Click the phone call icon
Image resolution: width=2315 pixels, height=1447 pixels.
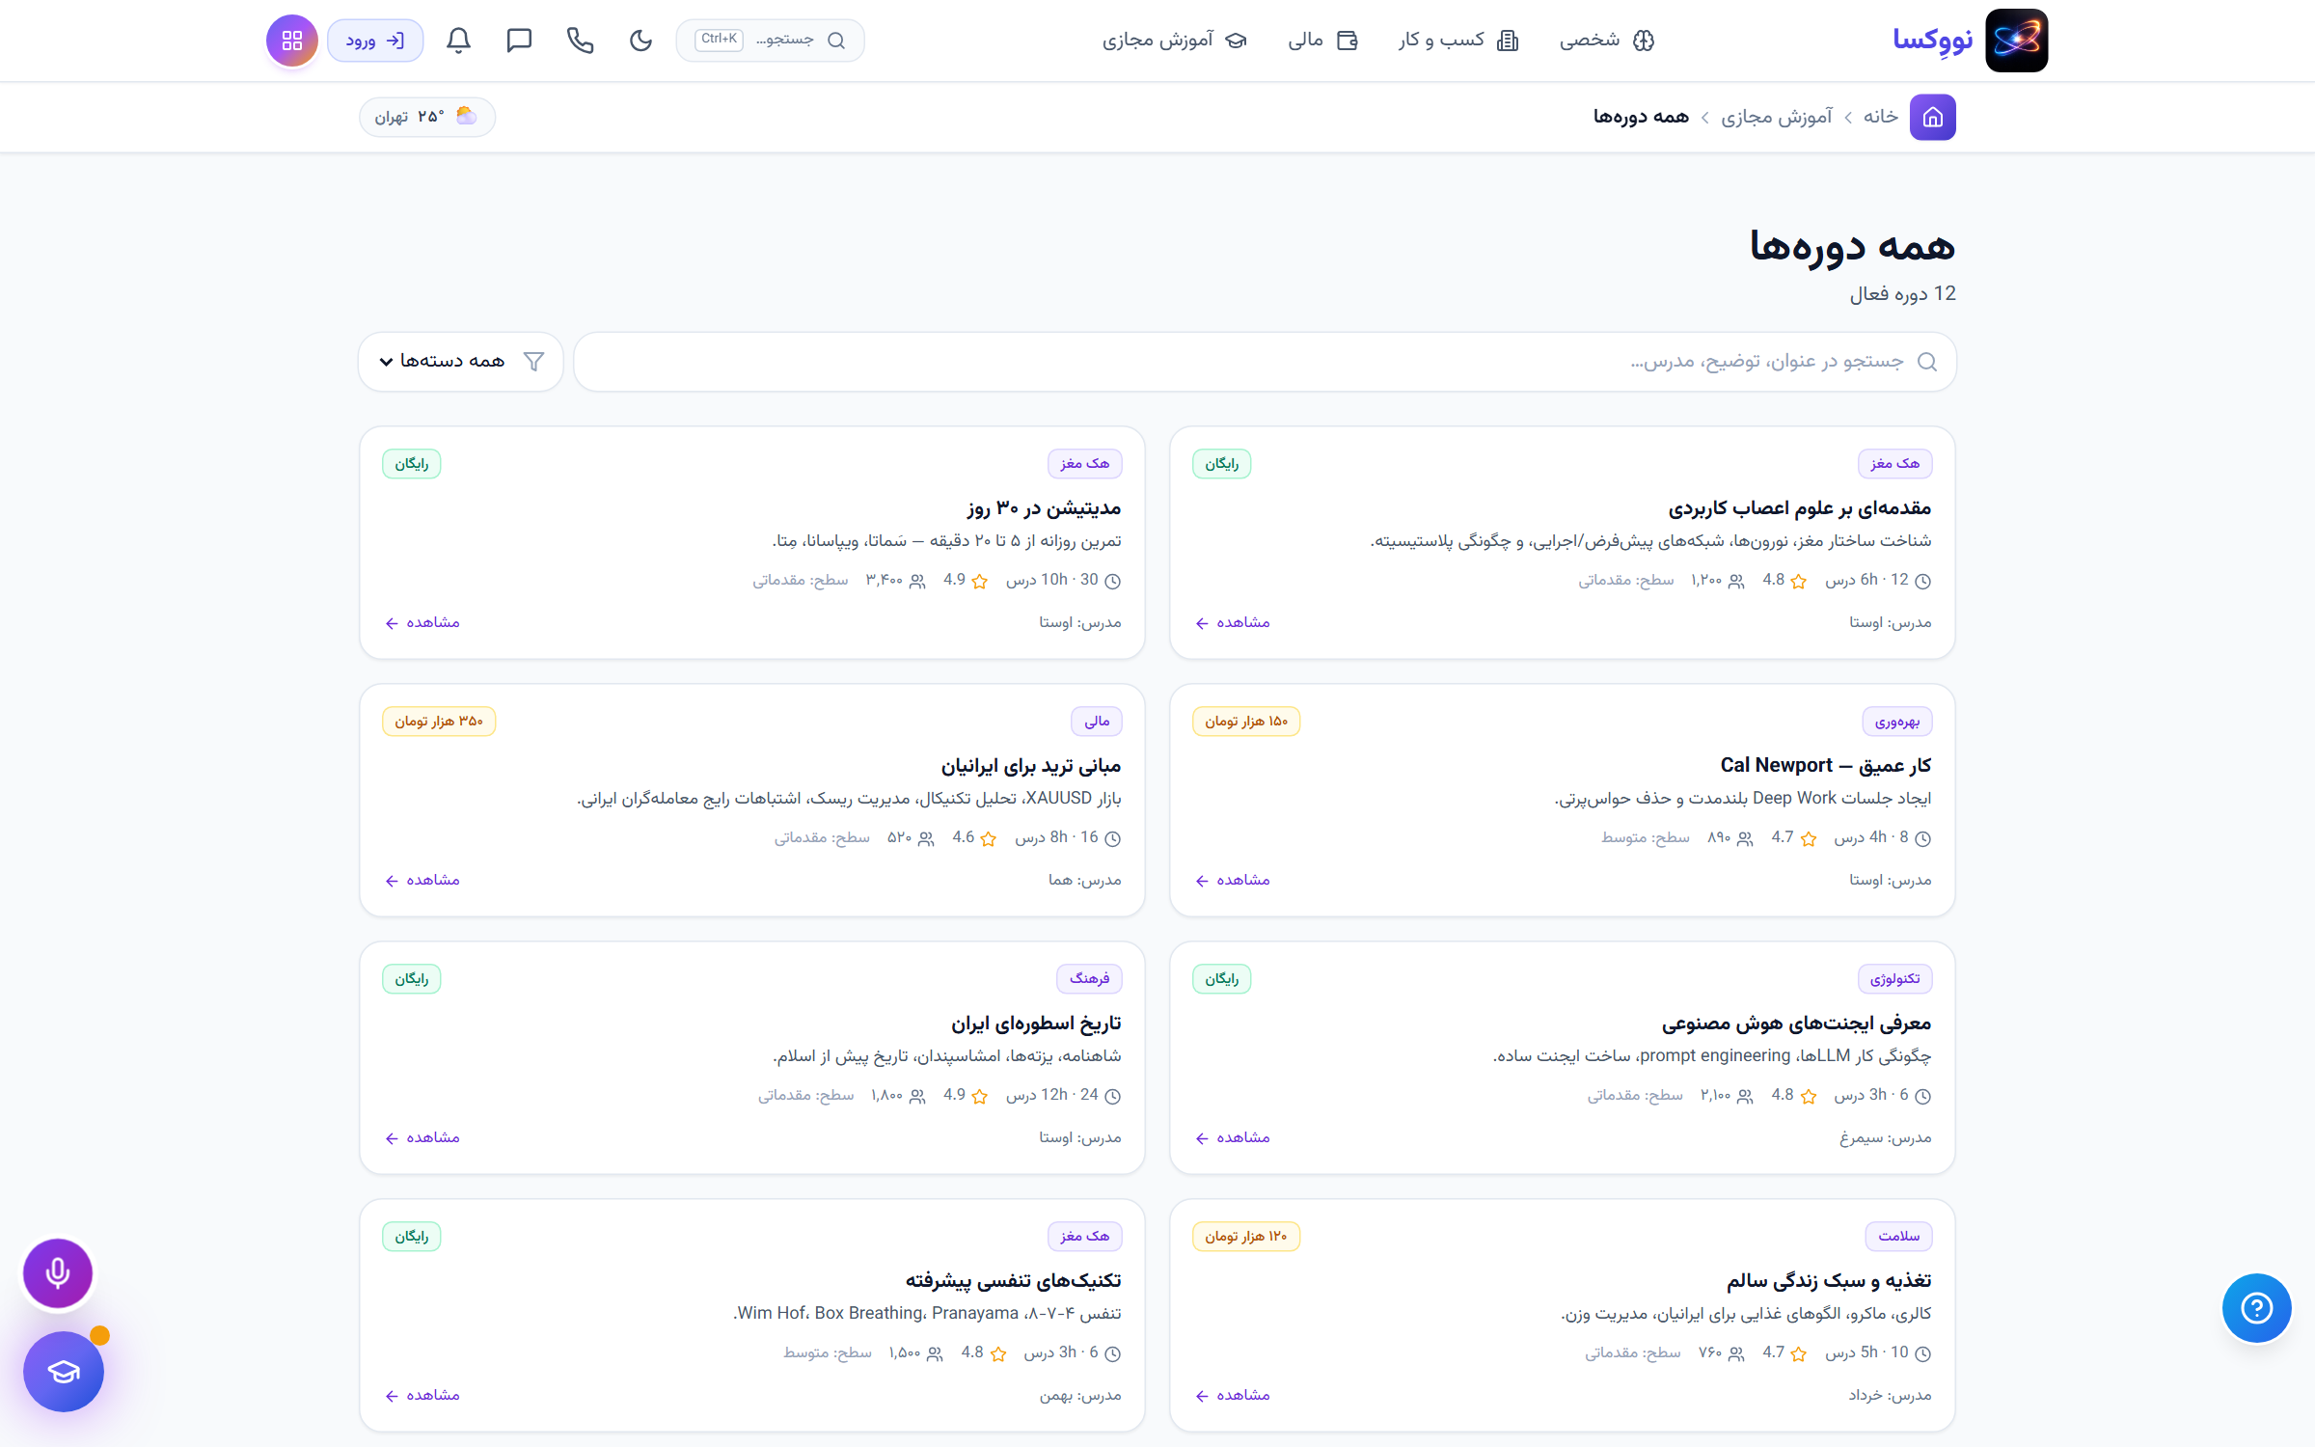coord(580,41)
